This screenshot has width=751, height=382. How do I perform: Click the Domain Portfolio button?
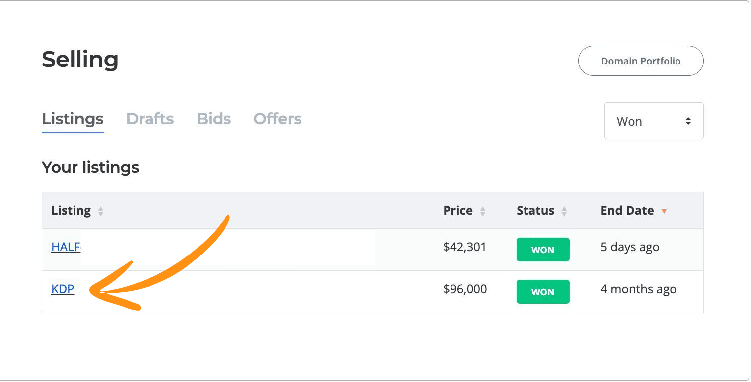(641, 61)
